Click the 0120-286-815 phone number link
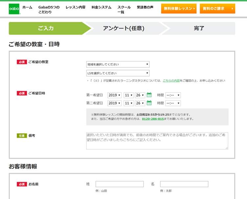Screen dimensions: 247x199 point(153,119)
